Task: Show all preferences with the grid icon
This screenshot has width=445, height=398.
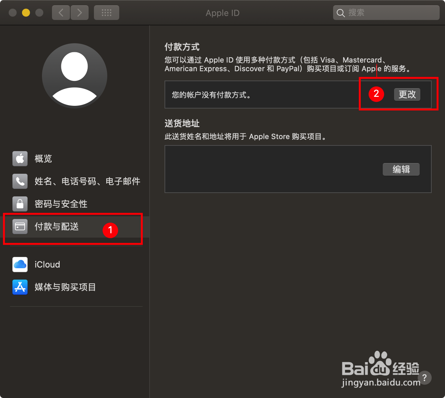Action: pos(107,13)
